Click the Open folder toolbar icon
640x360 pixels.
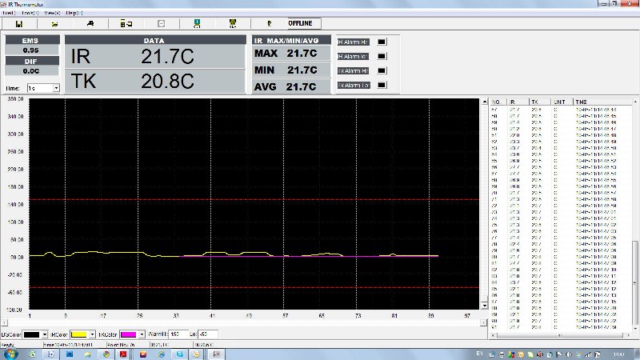54,24
